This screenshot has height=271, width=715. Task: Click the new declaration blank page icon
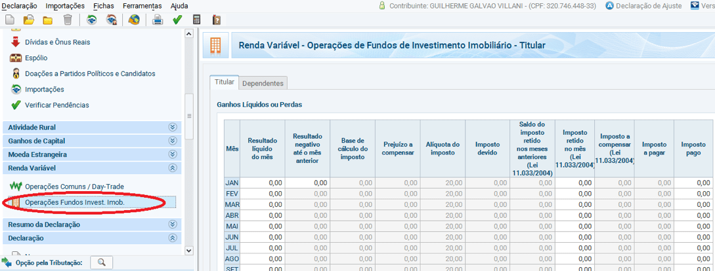tap(10, 20)
